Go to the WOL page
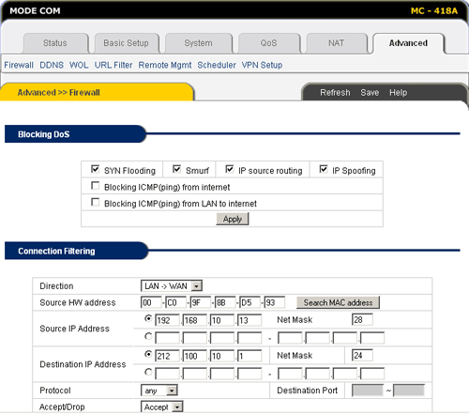The height and width of the screenshot is (414, 469). coord(79,65)
